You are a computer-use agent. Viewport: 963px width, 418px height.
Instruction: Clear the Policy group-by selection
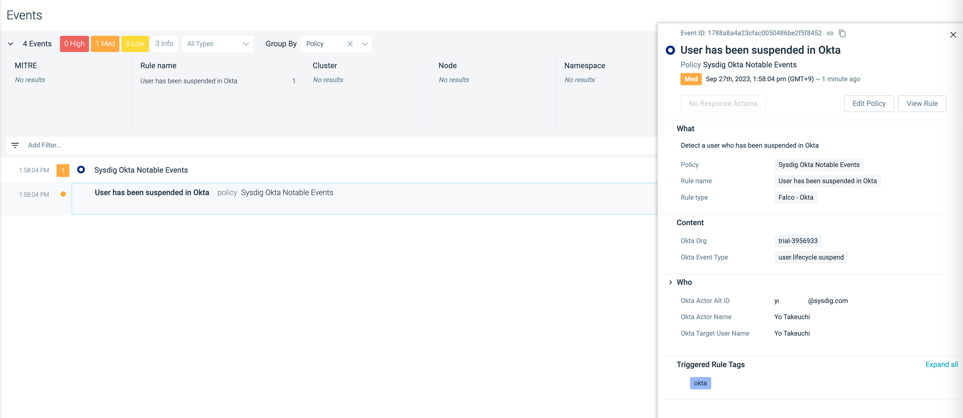point(350,44)
